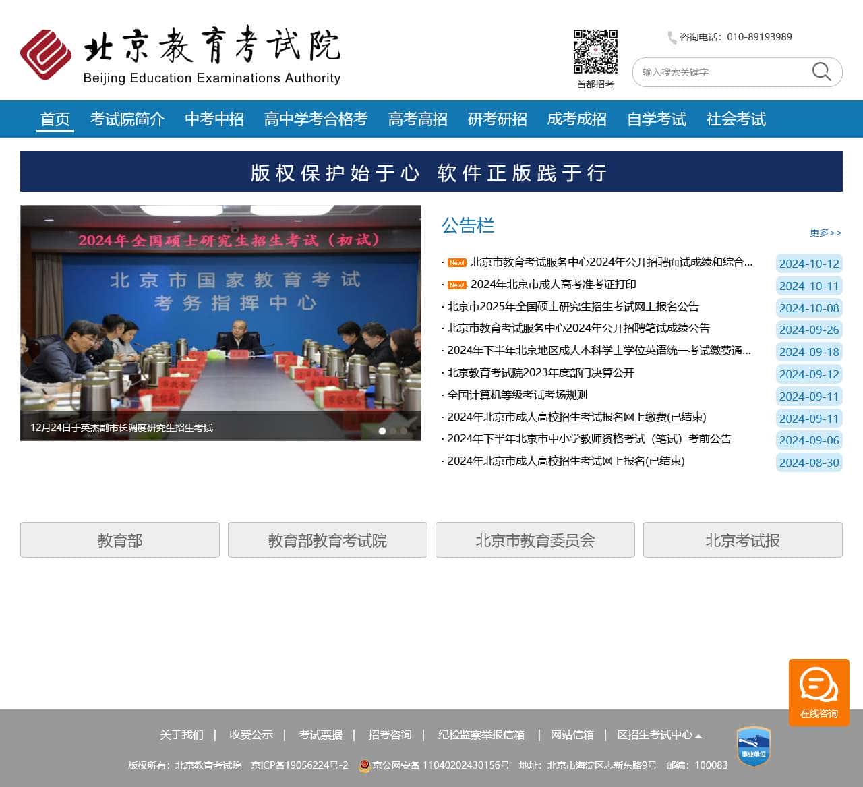Select the second carousel dot indicator
Screen dimensions: 863x787
[393, 430]
